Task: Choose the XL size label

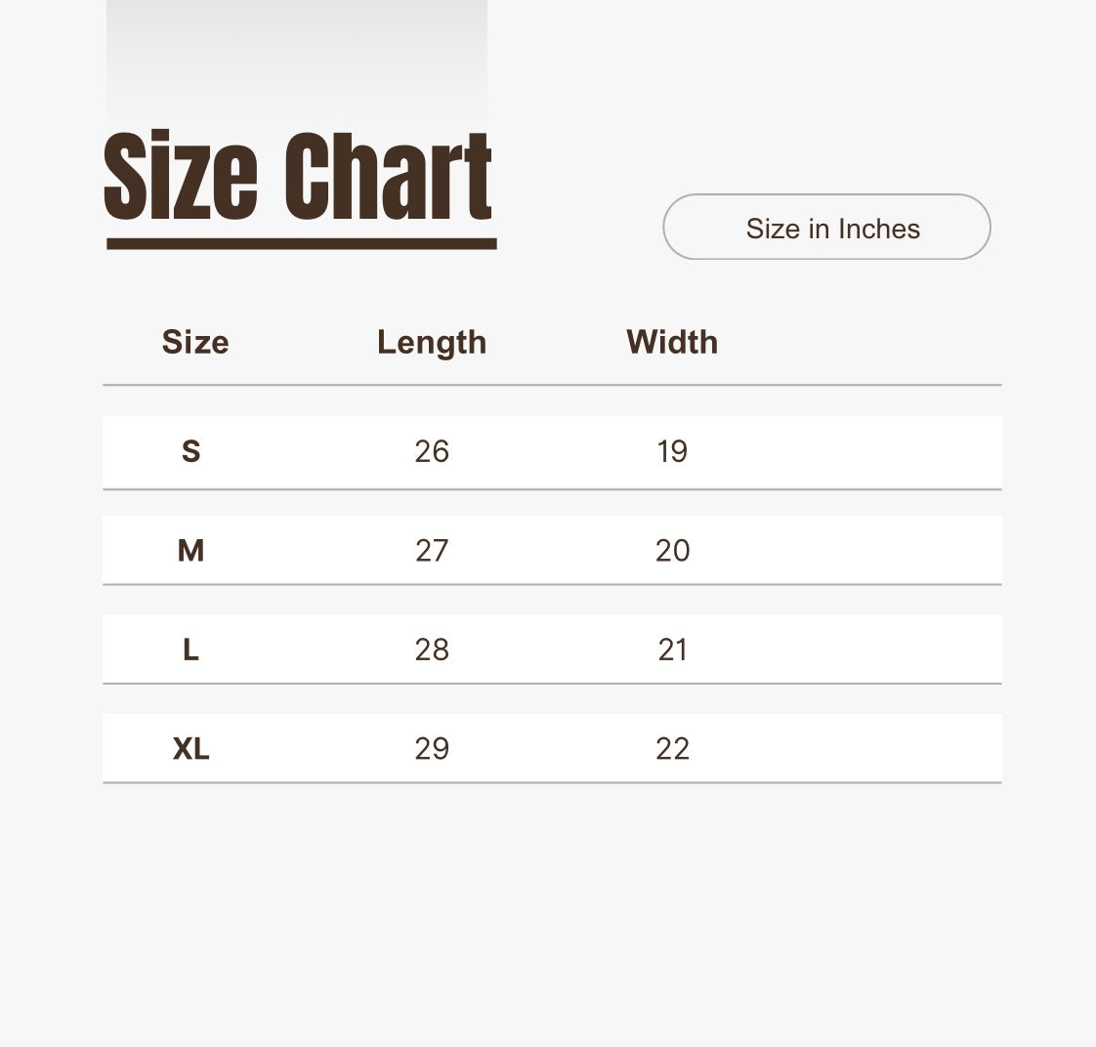Action: pyautogui.click(x=190, y=748)
